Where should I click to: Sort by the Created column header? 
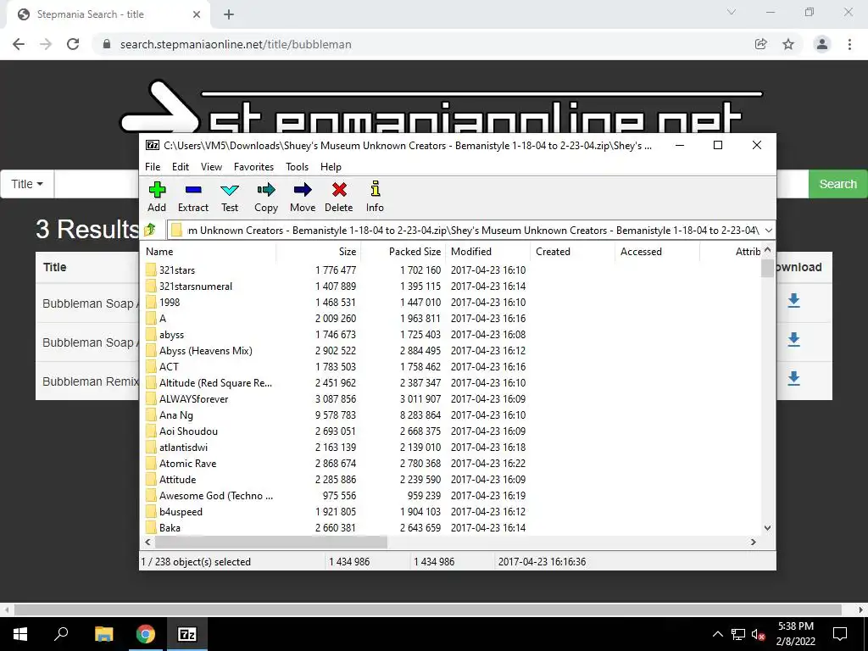click(x=573, y=251)
